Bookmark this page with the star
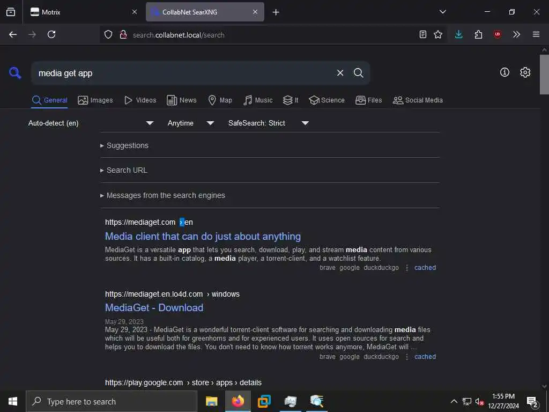Image resolution: width=549 pixels, height=412 pixels. (x=438, y=34)
